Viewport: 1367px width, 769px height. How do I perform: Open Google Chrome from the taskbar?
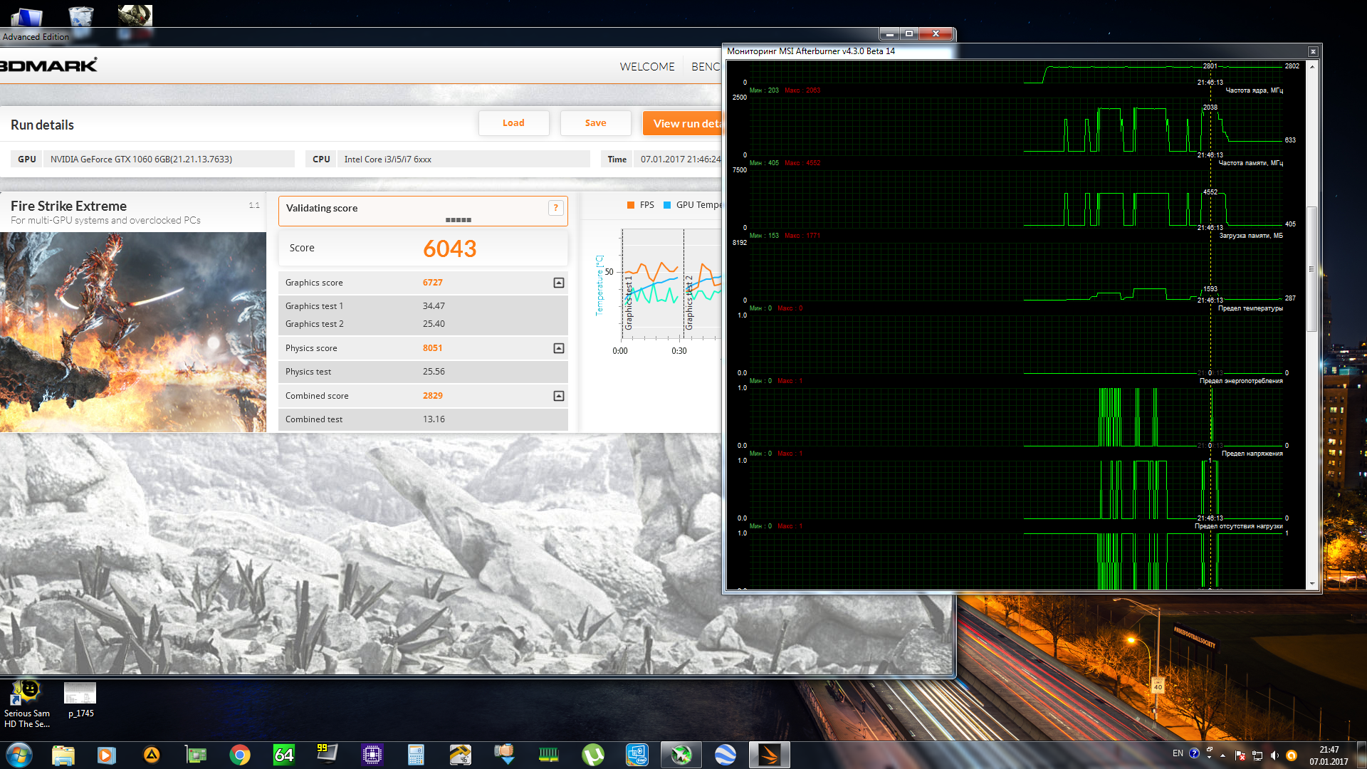(240, 755)
